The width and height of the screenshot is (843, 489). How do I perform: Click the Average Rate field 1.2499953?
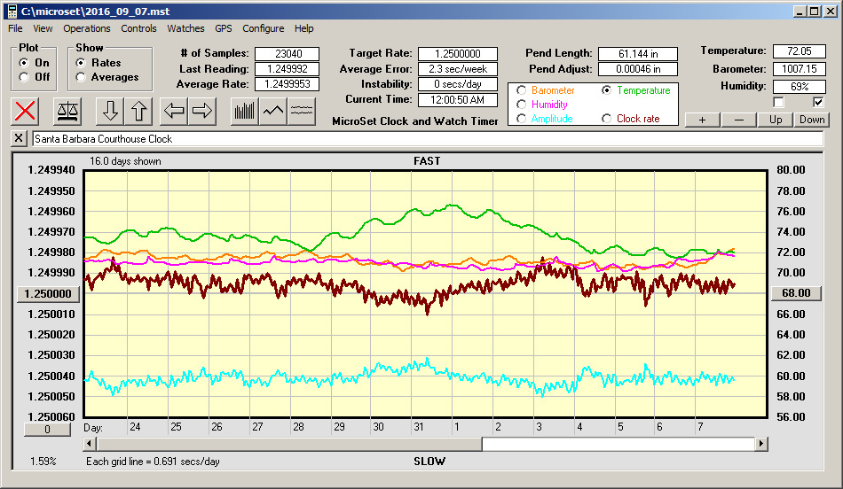288,84
